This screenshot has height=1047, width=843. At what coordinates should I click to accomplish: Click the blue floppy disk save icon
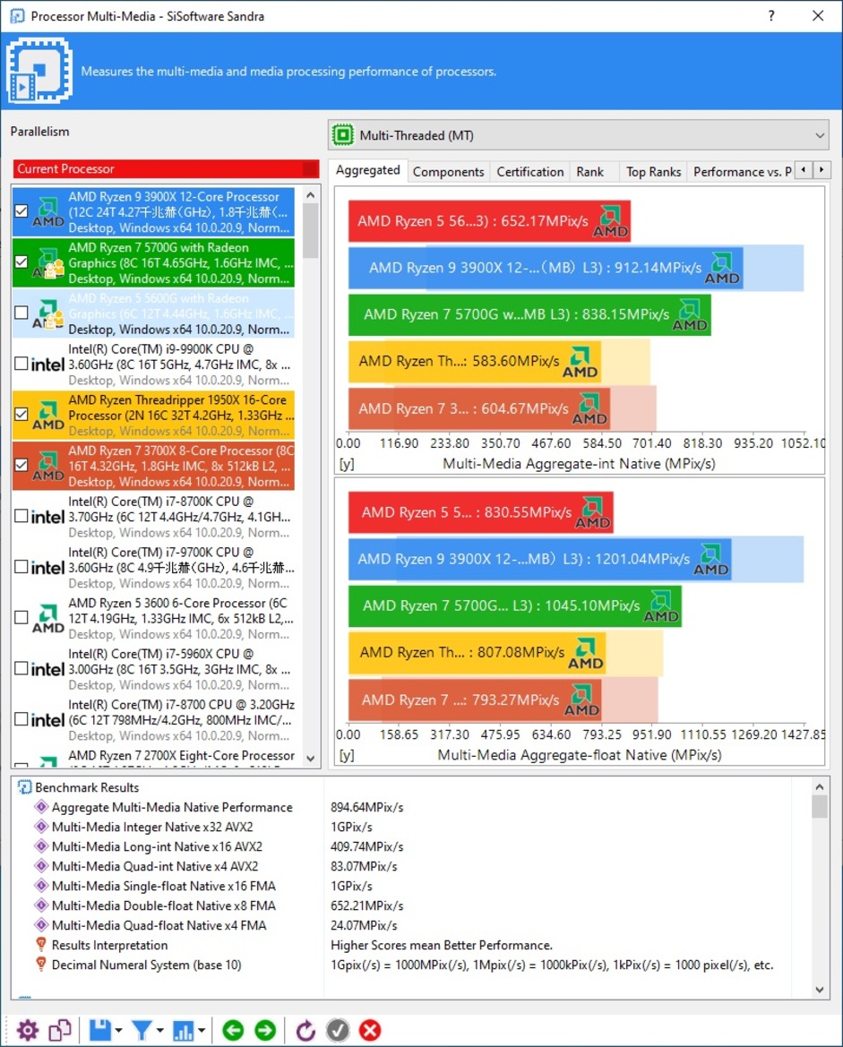pos(100,1030)
